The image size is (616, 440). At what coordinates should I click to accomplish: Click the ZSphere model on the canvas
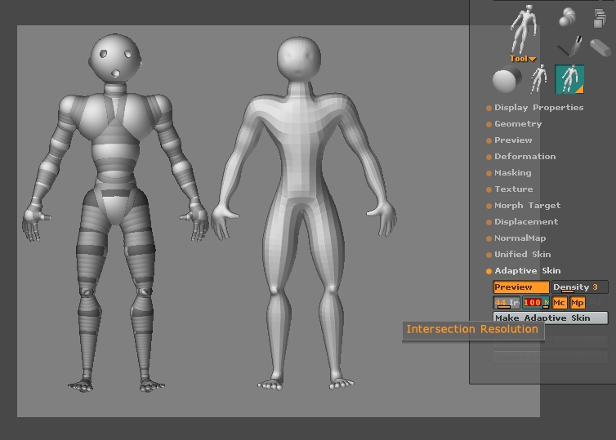[114, 212]
